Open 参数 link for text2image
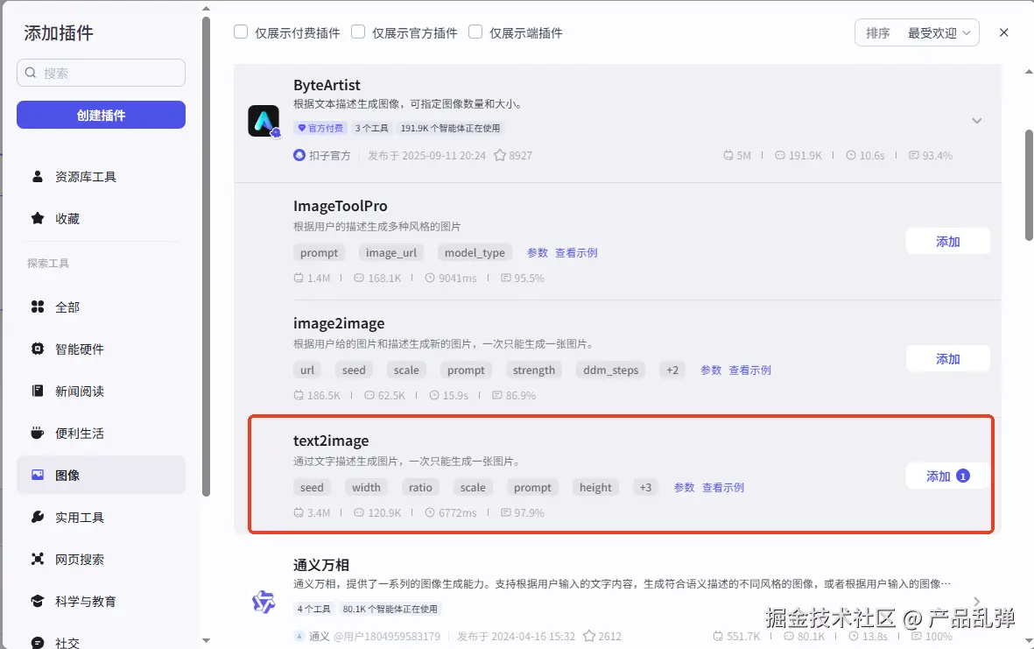 (684, 488)
